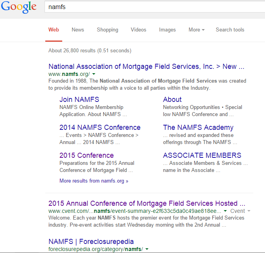
Task: Switch to the Images tab
Action: click(167, 30)
